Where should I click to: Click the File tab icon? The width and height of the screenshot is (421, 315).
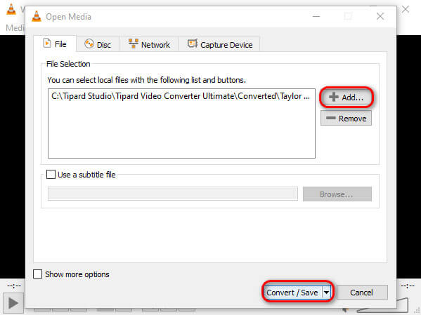47,43
